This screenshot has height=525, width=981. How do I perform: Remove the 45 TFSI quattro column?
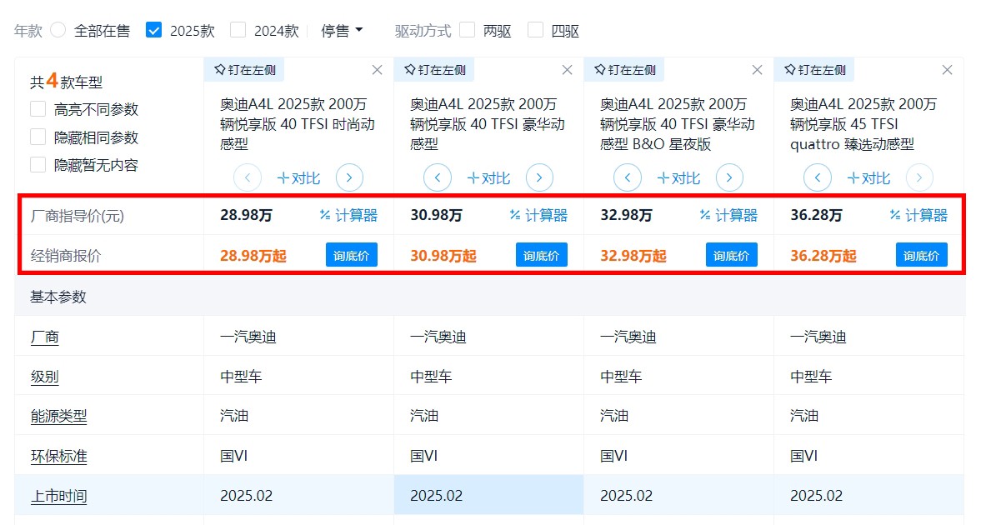click(947, 70)
